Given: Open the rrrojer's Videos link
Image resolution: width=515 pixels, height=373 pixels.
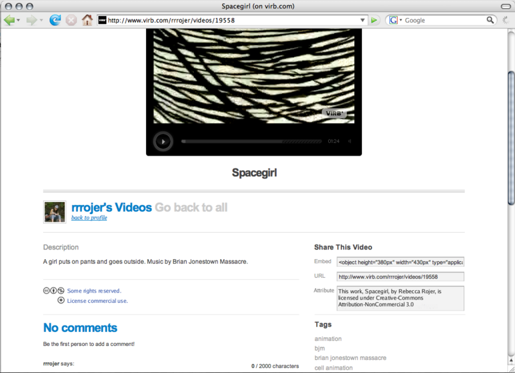Looking at the screenshot, I should (x=111, y=207).
